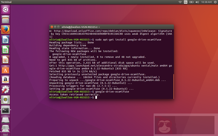This screenshot has height=136, width=218.
Task: Maximize the terminal window
Action: tap(58, 27)
